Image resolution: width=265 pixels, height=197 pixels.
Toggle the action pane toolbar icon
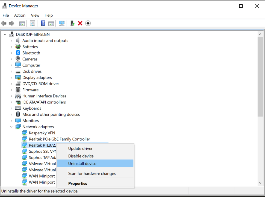(x=51, y=23)
